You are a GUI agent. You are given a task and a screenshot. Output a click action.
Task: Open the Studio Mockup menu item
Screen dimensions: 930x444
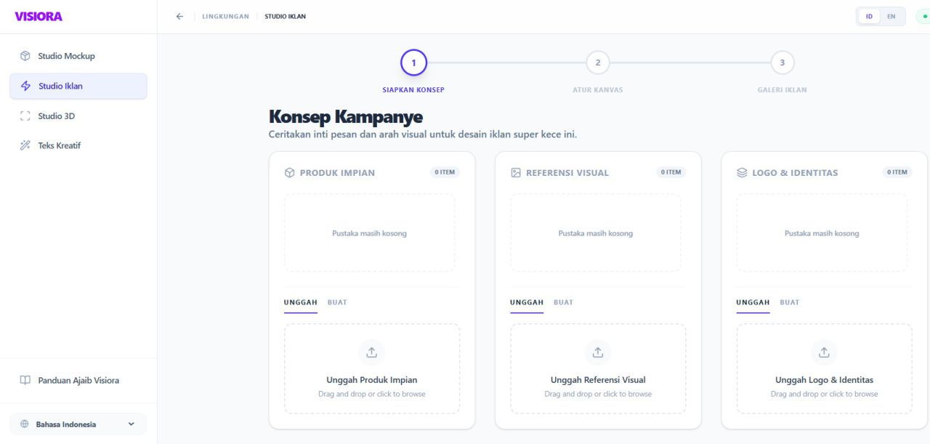[x=78, y=56]
